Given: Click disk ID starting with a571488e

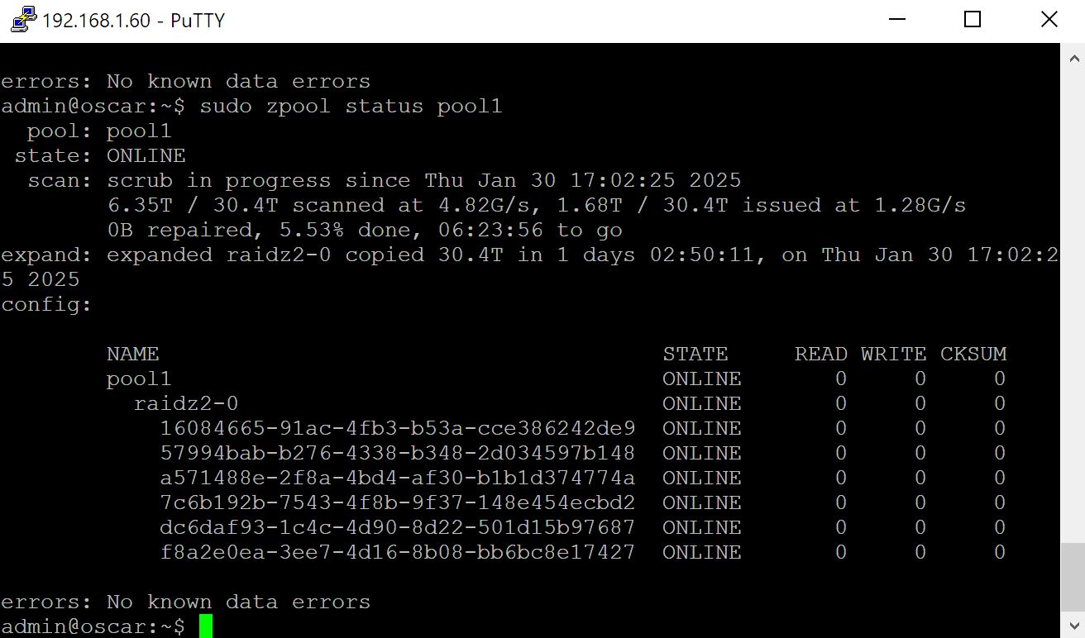Looking at the screenshot, I should (397, 478).
